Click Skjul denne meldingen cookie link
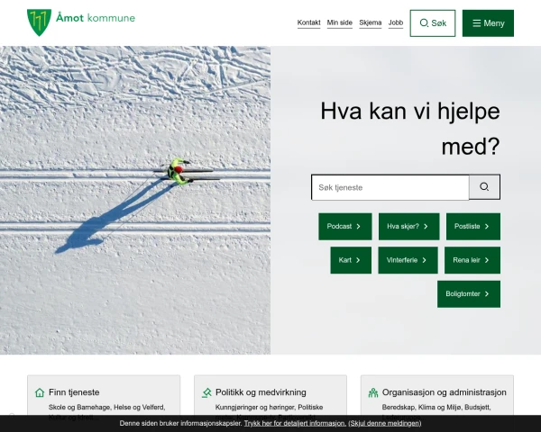Viewport: 541px width, 432px height. coord(385,423)
